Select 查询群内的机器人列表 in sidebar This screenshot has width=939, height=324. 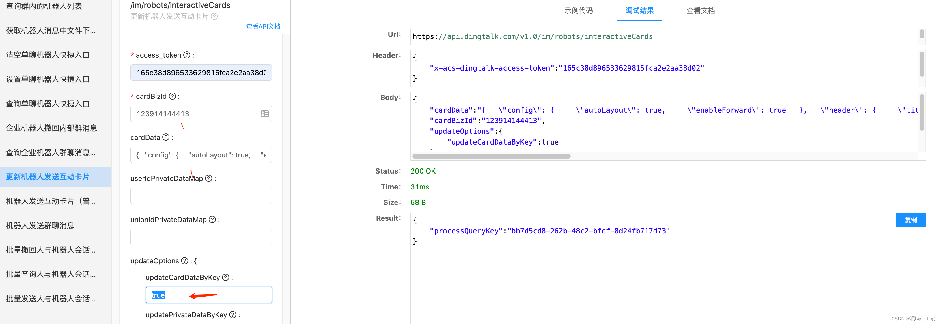[44, 6]
